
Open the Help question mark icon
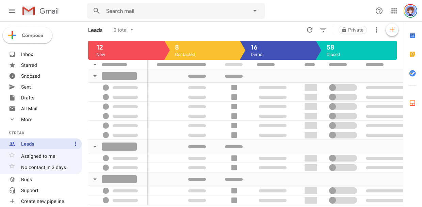[x=379, y=11]
